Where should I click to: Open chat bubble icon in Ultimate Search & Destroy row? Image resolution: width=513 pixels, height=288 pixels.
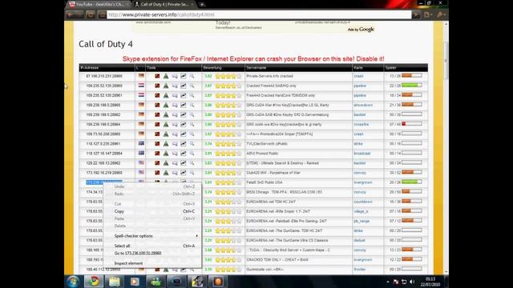175,163
